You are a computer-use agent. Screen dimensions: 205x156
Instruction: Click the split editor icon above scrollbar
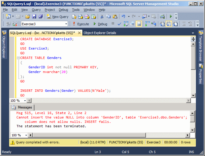[193, 39]
